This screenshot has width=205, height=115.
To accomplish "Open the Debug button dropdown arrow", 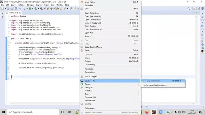I will click(x=27, y=9).
